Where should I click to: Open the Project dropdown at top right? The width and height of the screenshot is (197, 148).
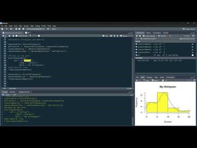pos(190,29)
